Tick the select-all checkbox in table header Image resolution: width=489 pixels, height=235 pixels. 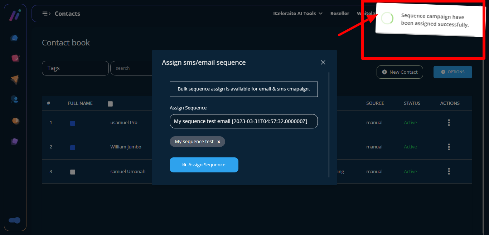[x=110, y=104]
